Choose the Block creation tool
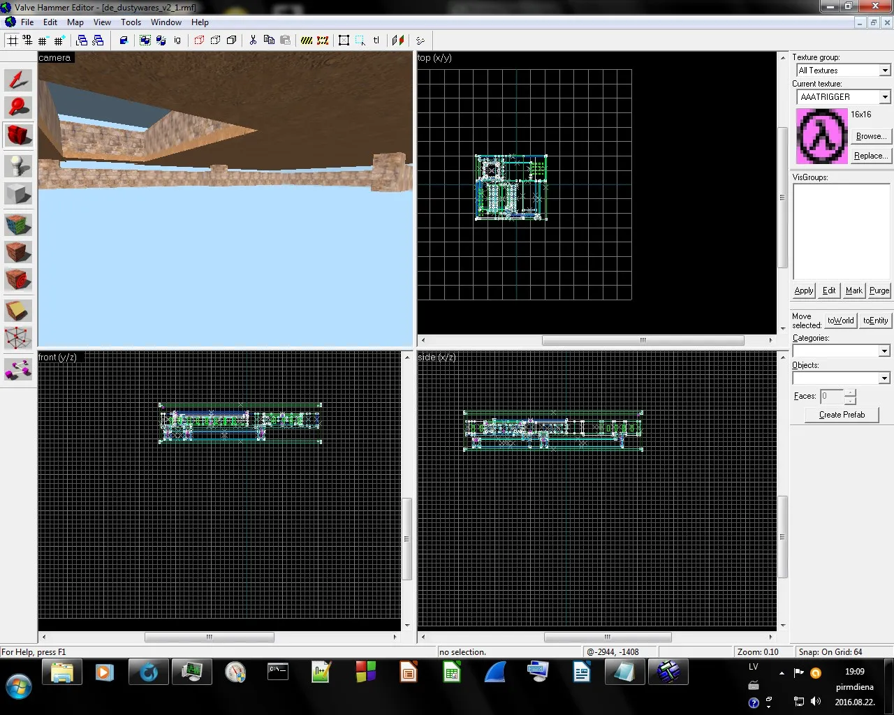894x715 pixels. point(18,193)
